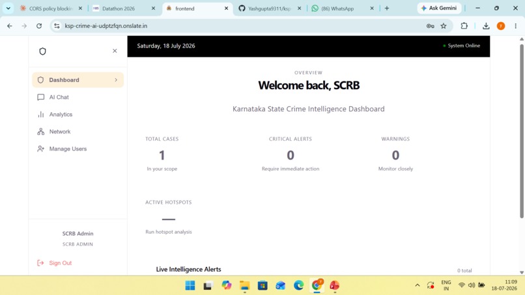Go forward in browser history

click(x=24, y=26)
